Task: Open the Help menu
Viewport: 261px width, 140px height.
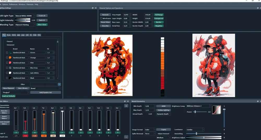Action: click(36, 4)
